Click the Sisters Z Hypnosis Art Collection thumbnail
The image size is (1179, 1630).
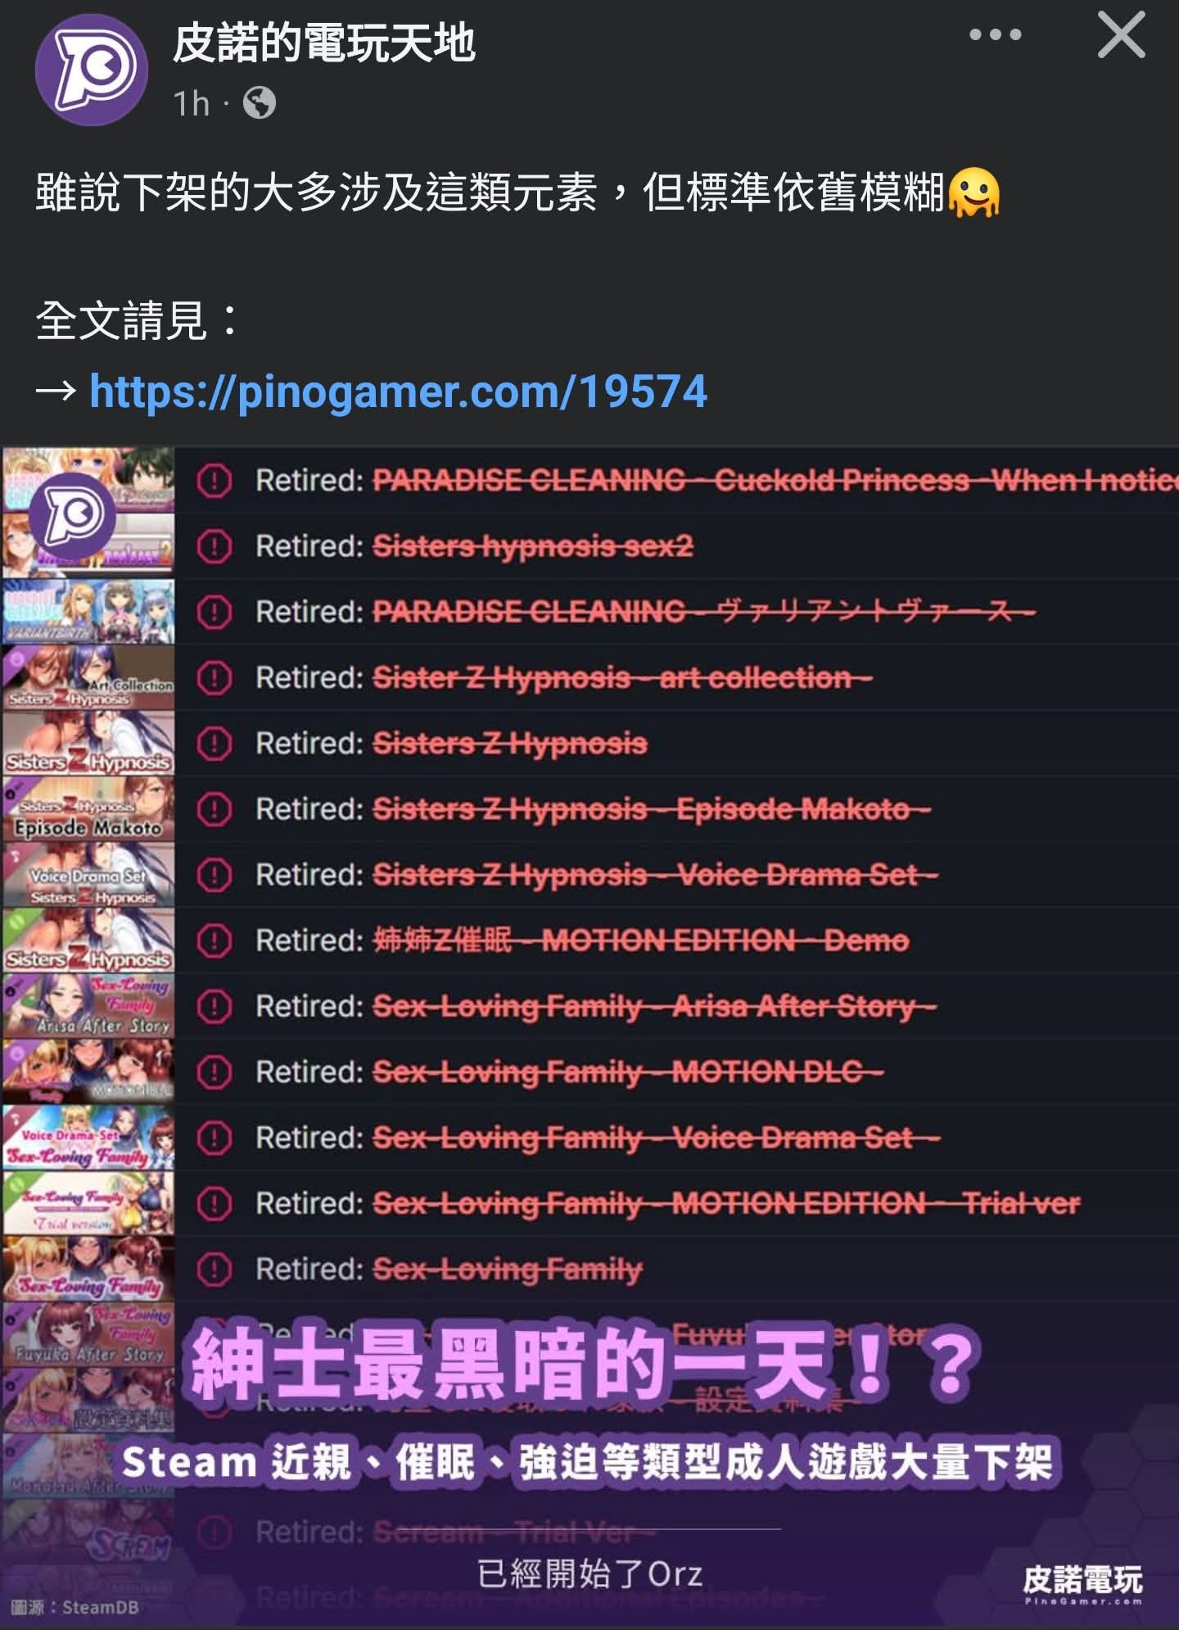tap(88, 677)
